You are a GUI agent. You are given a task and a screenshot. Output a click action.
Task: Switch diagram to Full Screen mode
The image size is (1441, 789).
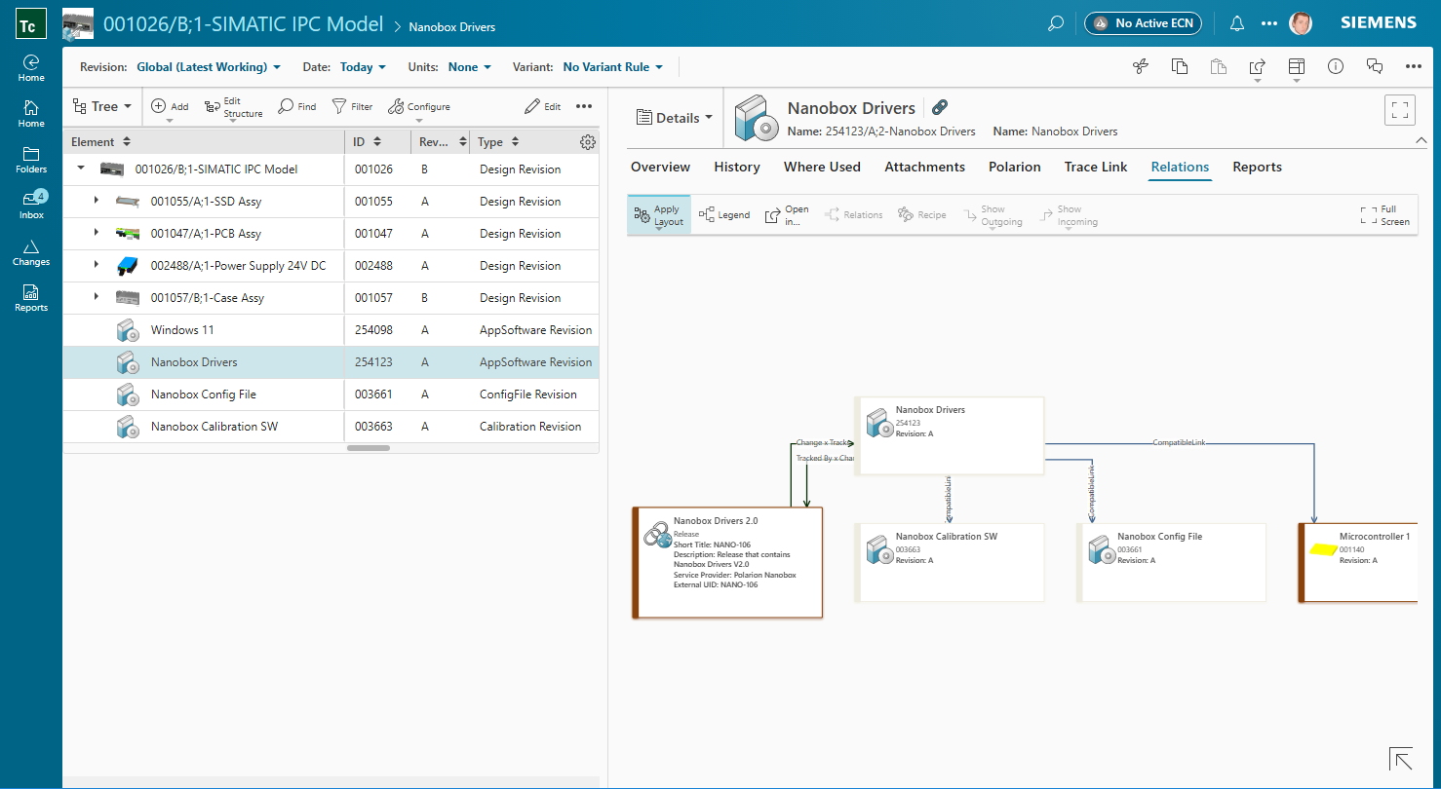click(1384, 214)
